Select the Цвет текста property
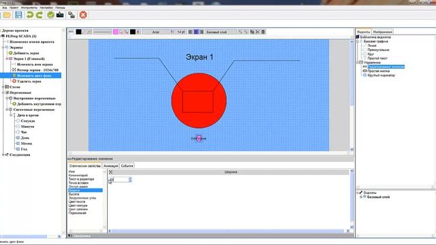Viewport: 436px width, 245px height. click(x=77, y=201)
